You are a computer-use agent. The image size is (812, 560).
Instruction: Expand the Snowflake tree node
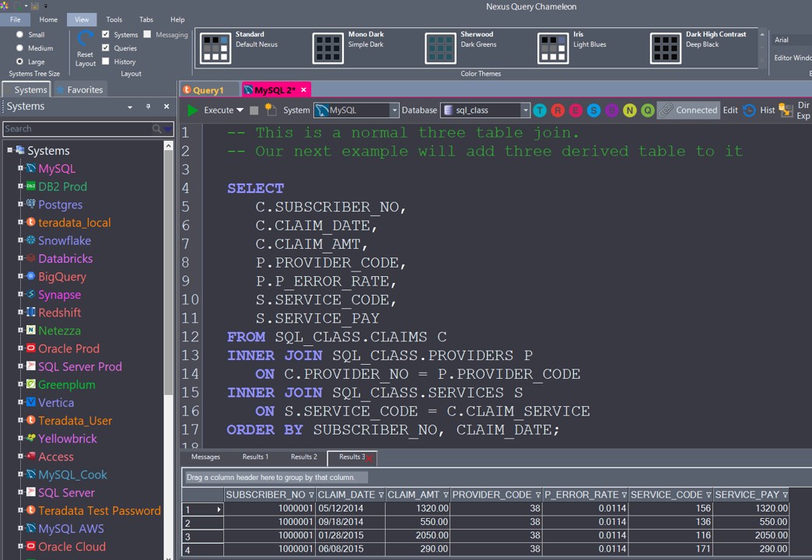(21, 240)
